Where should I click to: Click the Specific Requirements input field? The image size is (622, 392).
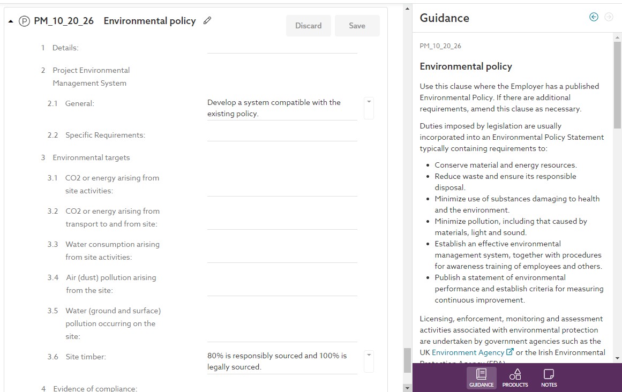tap(282, 135)
